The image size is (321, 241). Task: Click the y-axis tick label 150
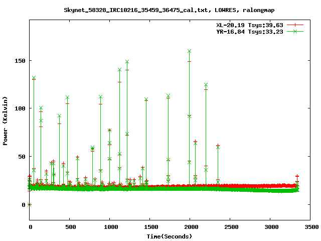(20, 61)
